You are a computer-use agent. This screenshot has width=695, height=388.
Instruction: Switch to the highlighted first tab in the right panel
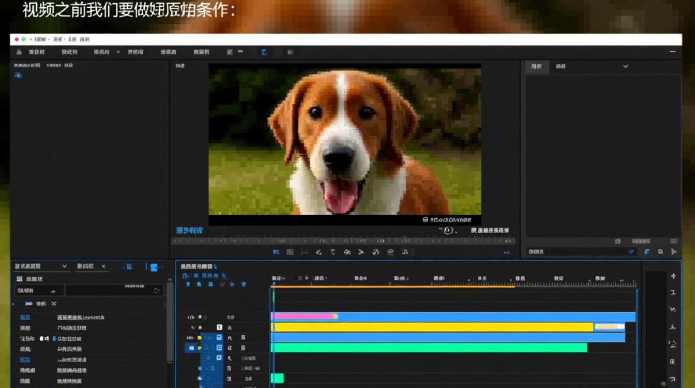coord(537,66)
